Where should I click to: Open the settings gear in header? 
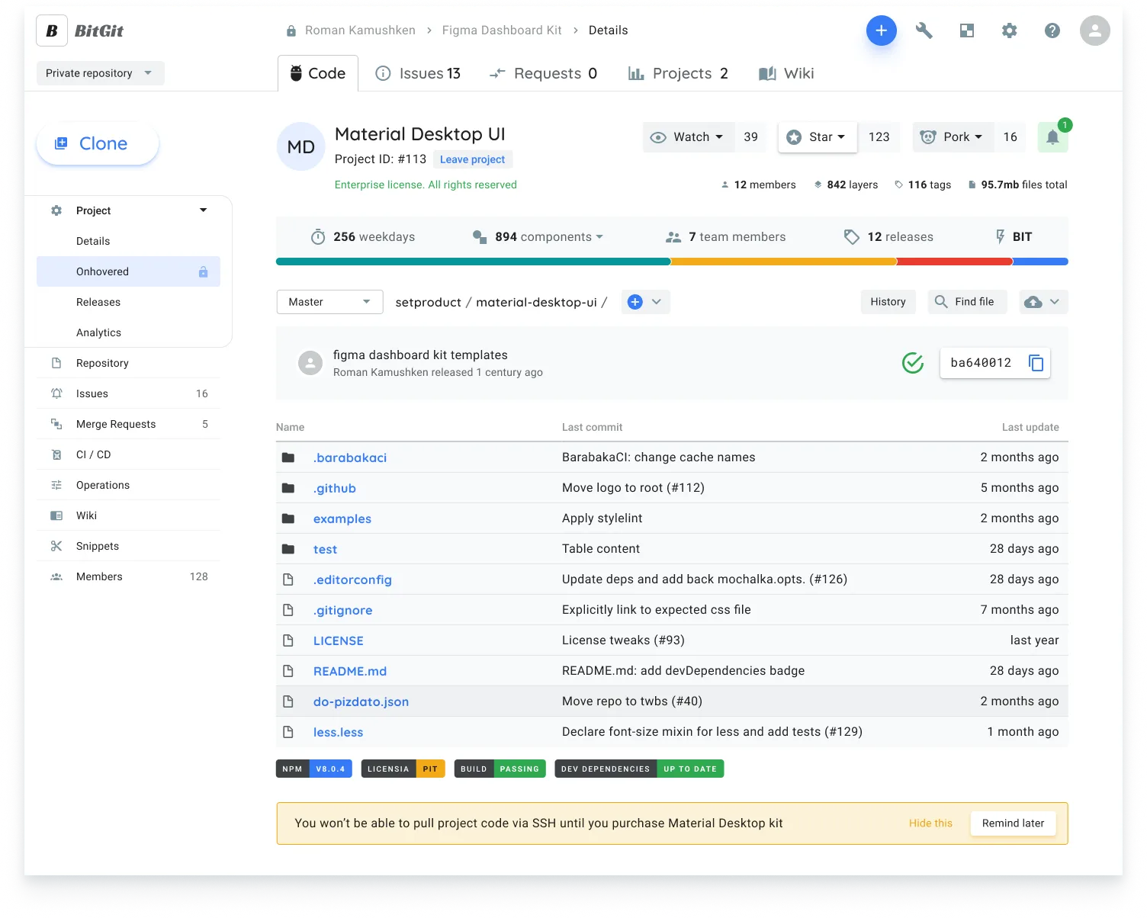pyautogui.click(x=1009, y=30)
